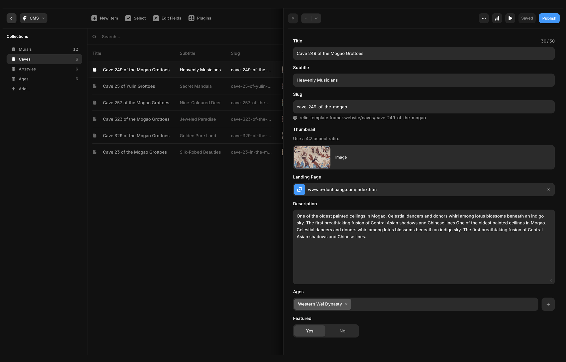Select the Murals collection
This screenshot has height=362, width=566.
click(x=25, y=49)
